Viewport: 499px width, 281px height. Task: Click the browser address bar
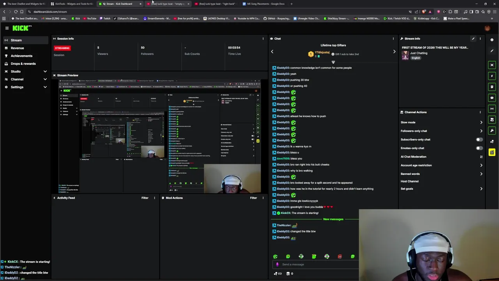click(x=214, y=12)
